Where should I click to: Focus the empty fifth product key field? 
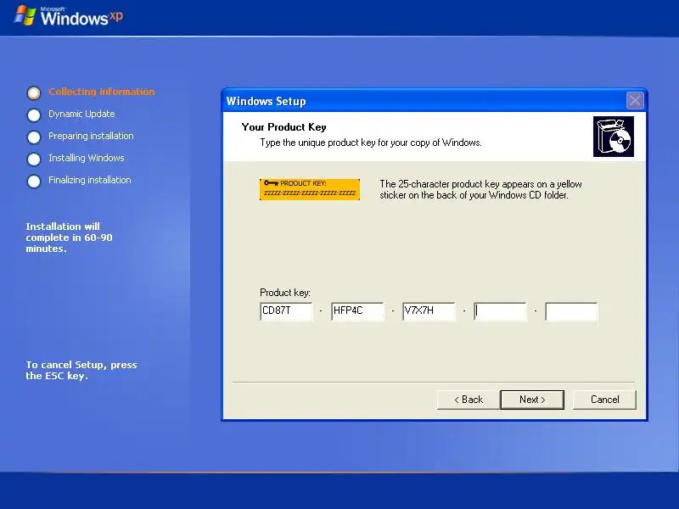[571, 311]
